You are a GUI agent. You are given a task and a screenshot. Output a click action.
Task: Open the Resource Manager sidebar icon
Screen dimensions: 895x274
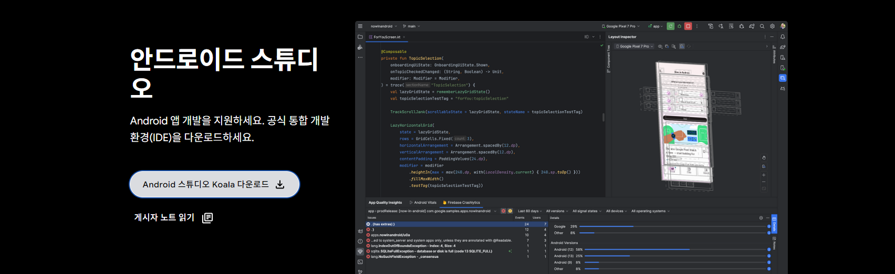pos(360,47)
